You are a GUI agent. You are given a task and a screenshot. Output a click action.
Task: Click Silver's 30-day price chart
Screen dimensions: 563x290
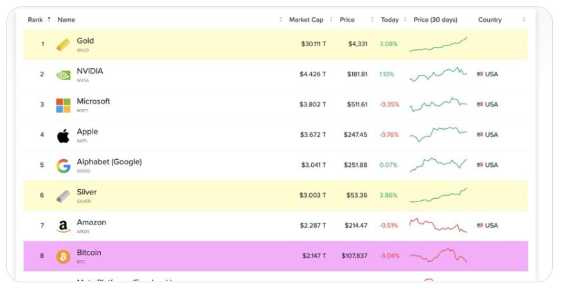click(438, 195)
